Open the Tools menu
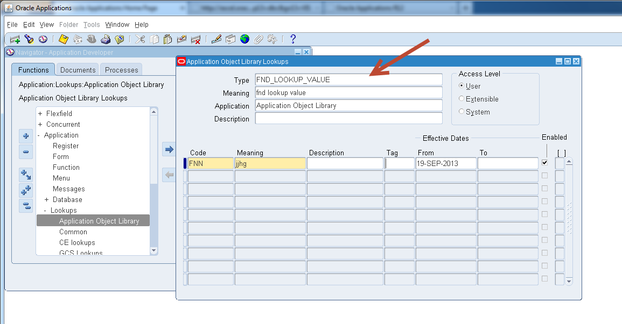The image size is (622, 324). (x=92, y=25)
